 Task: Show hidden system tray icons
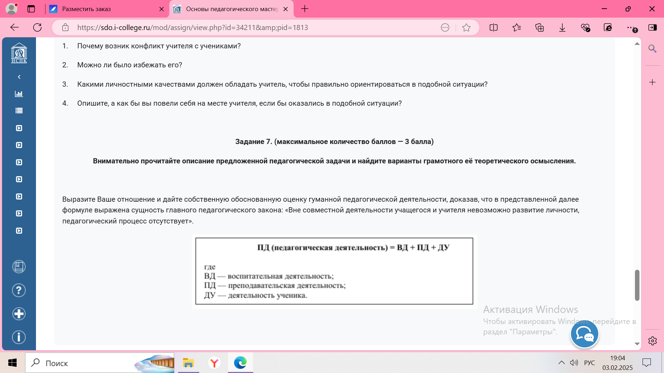coord(562,363)
